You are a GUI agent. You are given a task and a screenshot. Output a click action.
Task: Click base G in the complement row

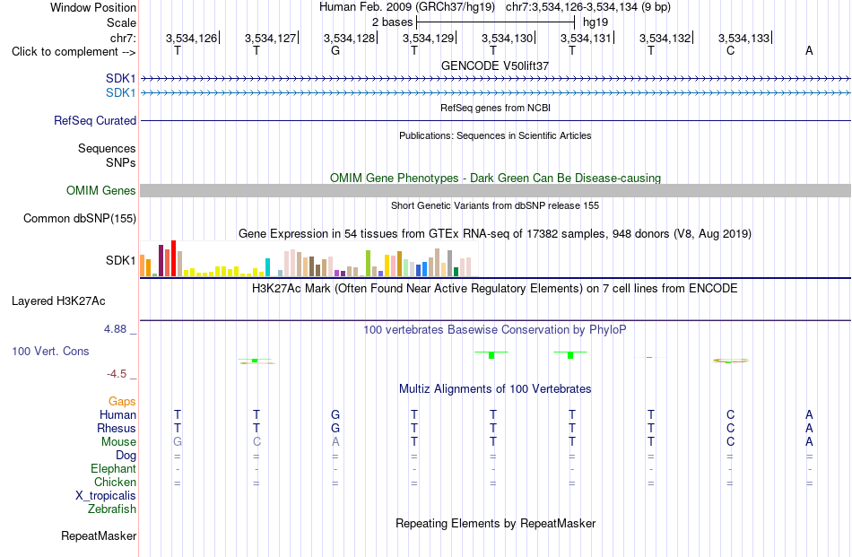(x=335, y=50)
